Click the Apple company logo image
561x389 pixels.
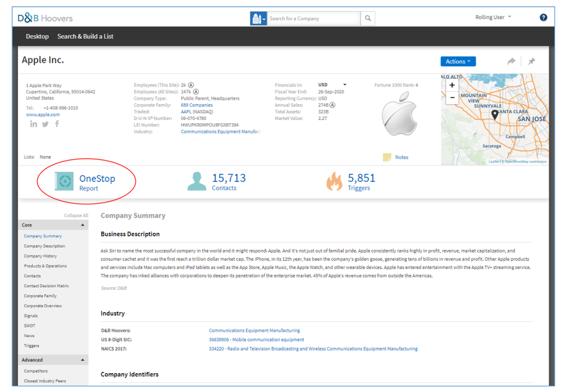pyautogui.click(x=399, y=113)
